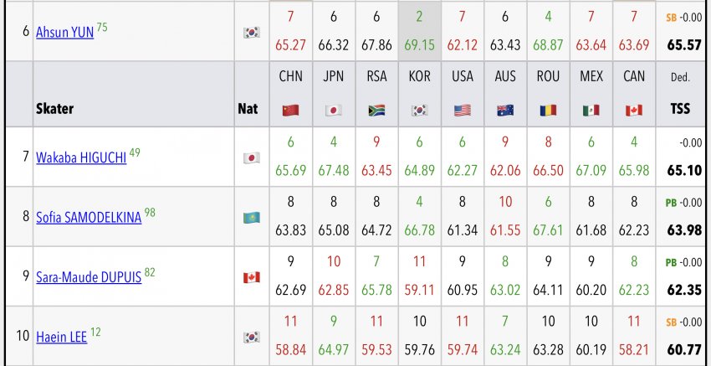Open Ahsun YUN's skater profile link
This screenshot has height=366, width=711.
[64, 31]
